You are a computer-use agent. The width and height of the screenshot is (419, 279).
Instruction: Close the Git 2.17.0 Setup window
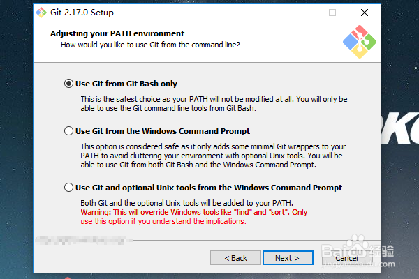click(x=365, y=13)
